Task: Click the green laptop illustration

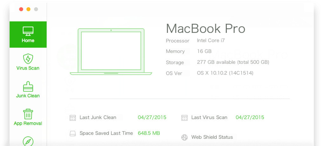Action: point(111,52)
